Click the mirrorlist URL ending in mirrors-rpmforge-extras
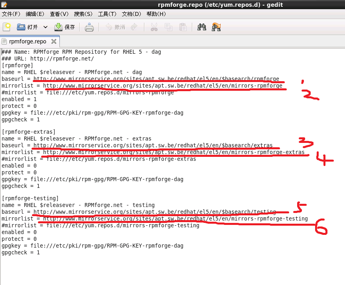The height and width of the screenshot is (285, 345). tap(174, 152)
